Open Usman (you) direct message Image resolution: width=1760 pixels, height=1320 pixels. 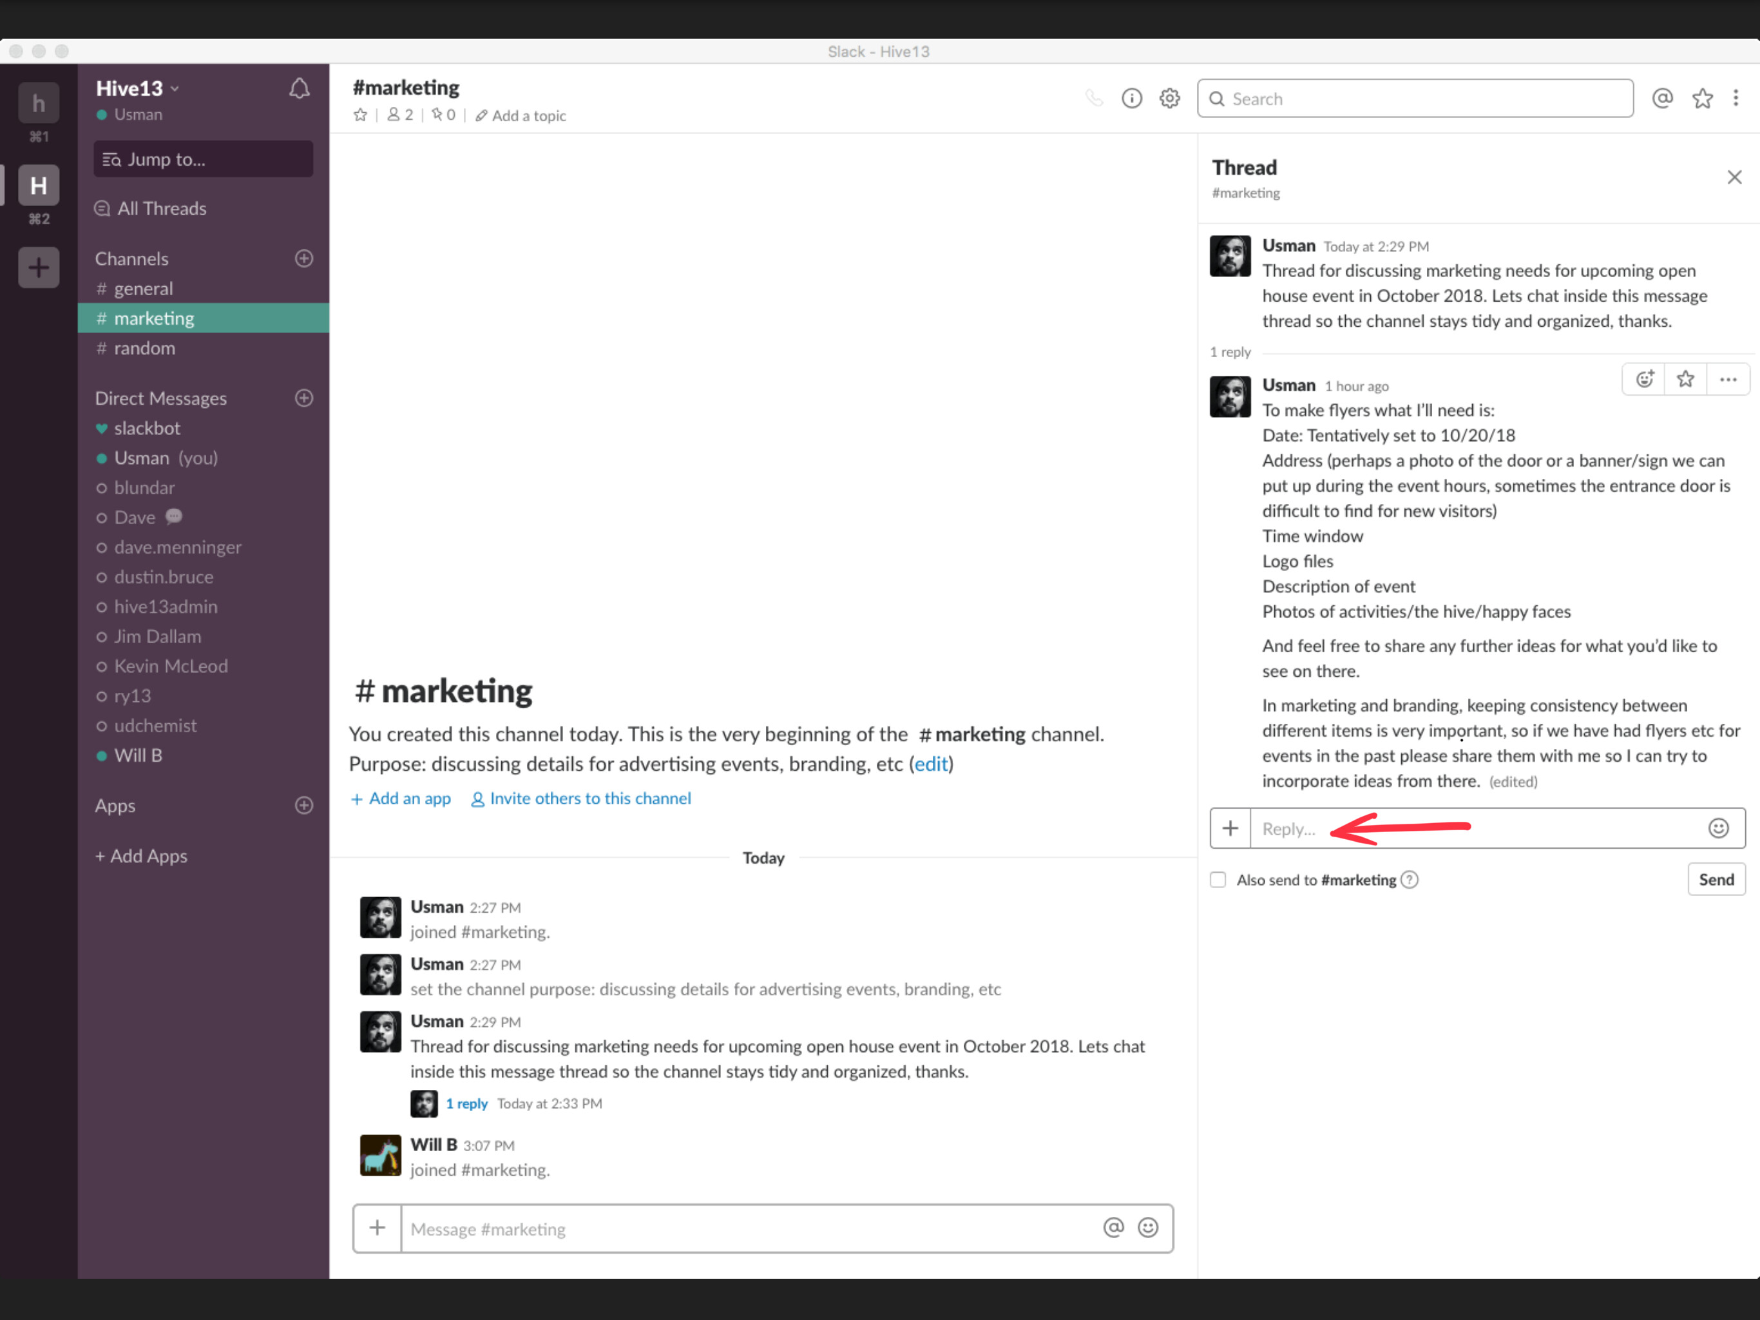point(203,458)
